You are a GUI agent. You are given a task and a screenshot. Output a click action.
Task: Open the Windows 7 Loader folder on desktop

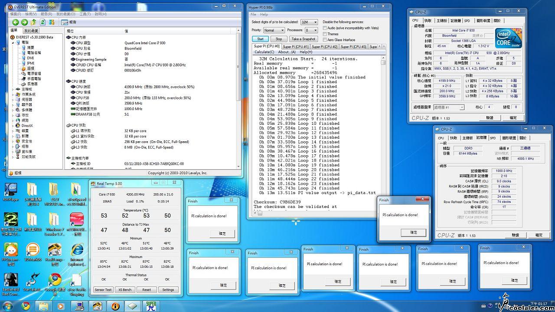55,224
